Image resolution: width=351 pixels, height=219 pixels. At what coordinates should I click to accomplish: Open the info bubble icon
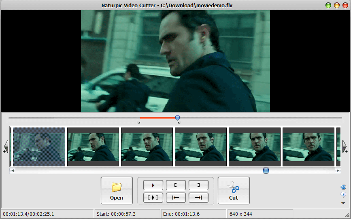point(343,194)
